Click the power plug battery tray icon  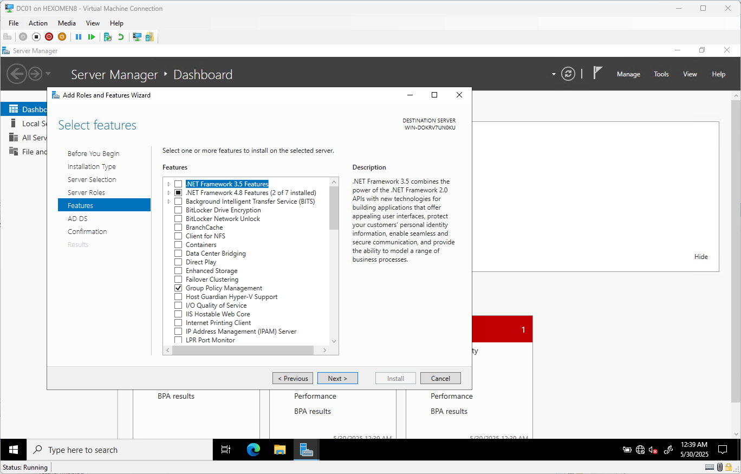click(x=627, y=450)
